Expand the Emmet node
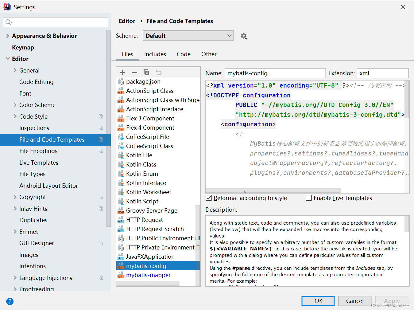Viewport: 414px width, 310px height. pos(15,232)
